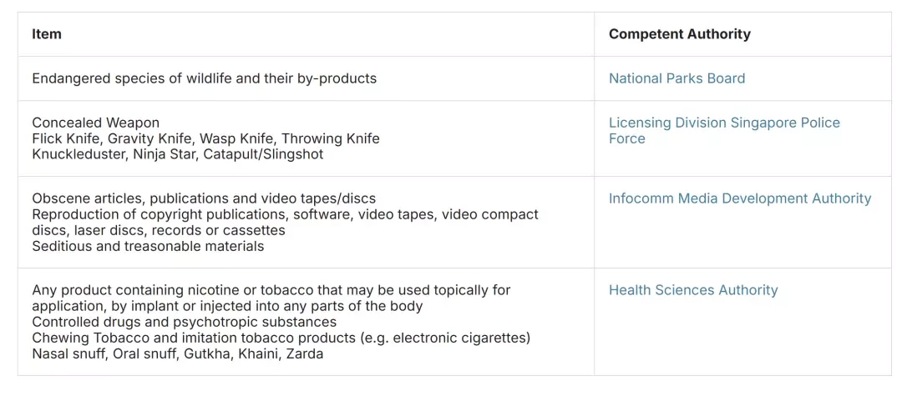Click the Obscene articles, publications text line
The width and height of the screenshot is (902, 401).
click(x=204, y=198)
